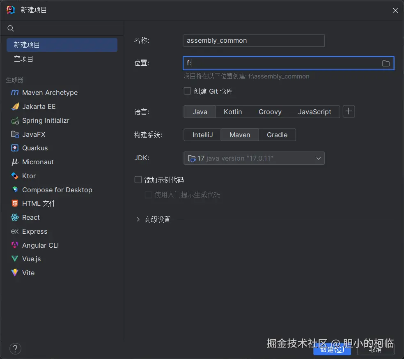The width and height of the screenshot is (404, 359).
Task: Click the Express ex icon
Action: [15, 231]
